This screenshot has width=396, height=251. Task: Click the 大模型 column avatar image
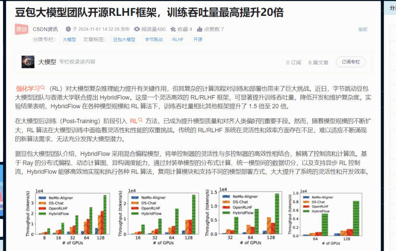[28, 62]
